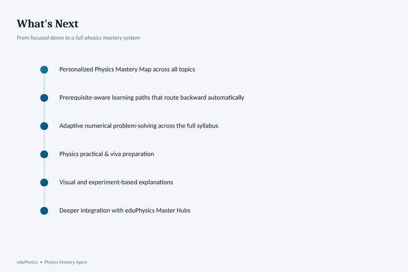The height and width of the screenshot is (272, 408).
Task: Select the marker for Visual and experiment-based explanations
Action: [44, 182]
